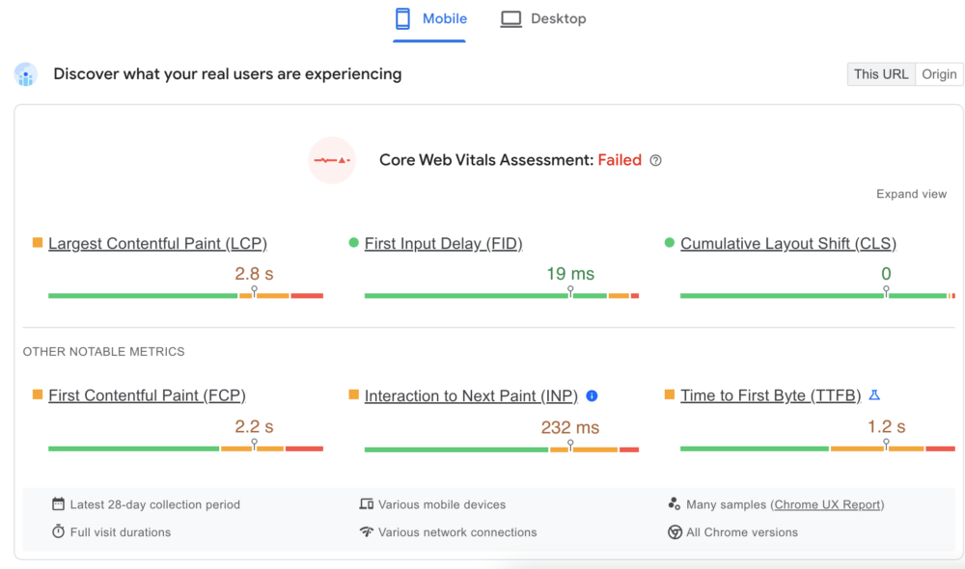The width and height of the screenshot is (965, 569).
Task: Click the Chrome versions icon
Action: (x=674, y=531)
